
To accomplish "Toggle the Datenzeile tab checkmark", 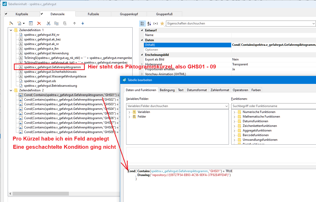I will 42,14.
